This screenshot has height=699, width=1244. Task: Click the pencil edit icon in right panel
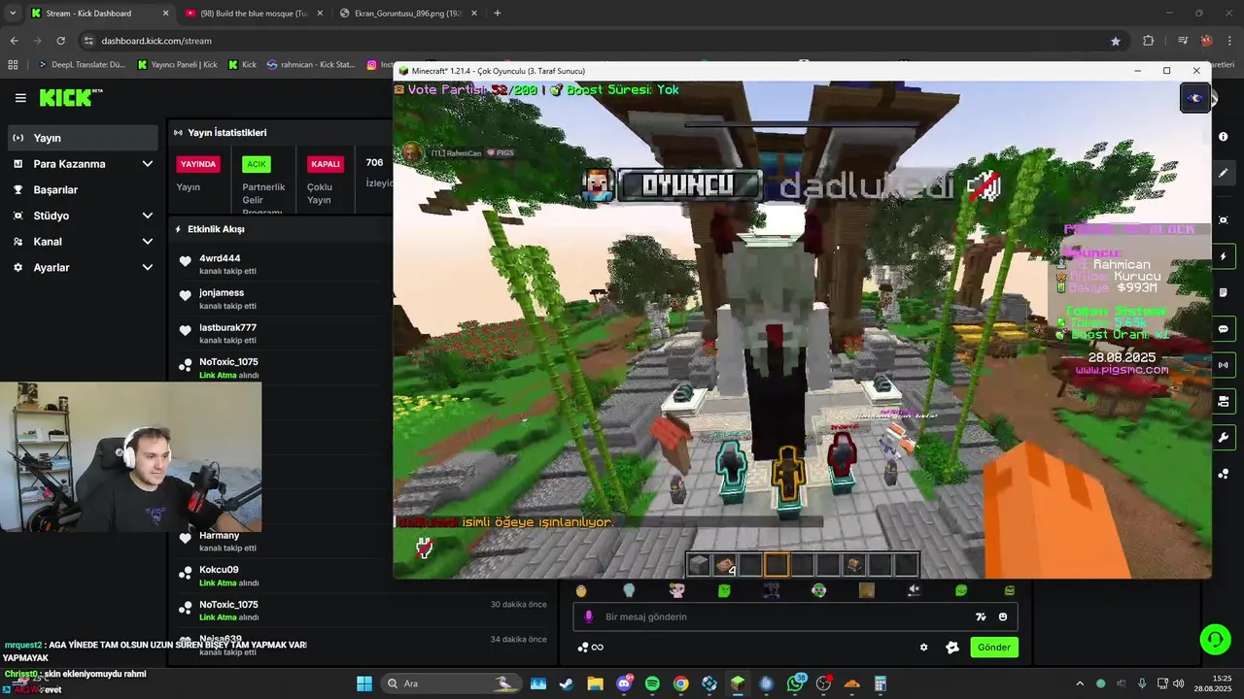1223,173
